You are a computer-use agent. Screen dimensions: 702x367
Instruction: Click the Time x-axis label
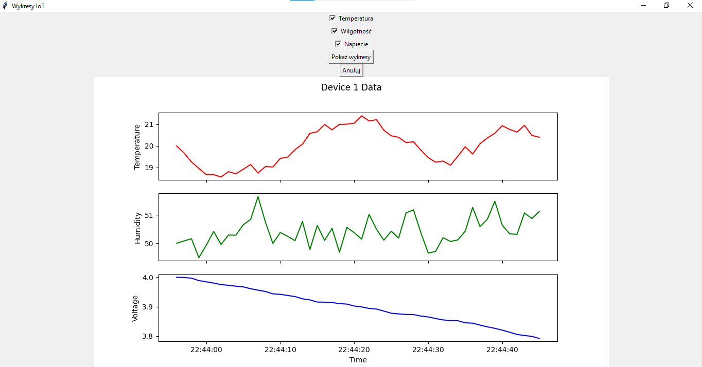click(x=358, y=360)
